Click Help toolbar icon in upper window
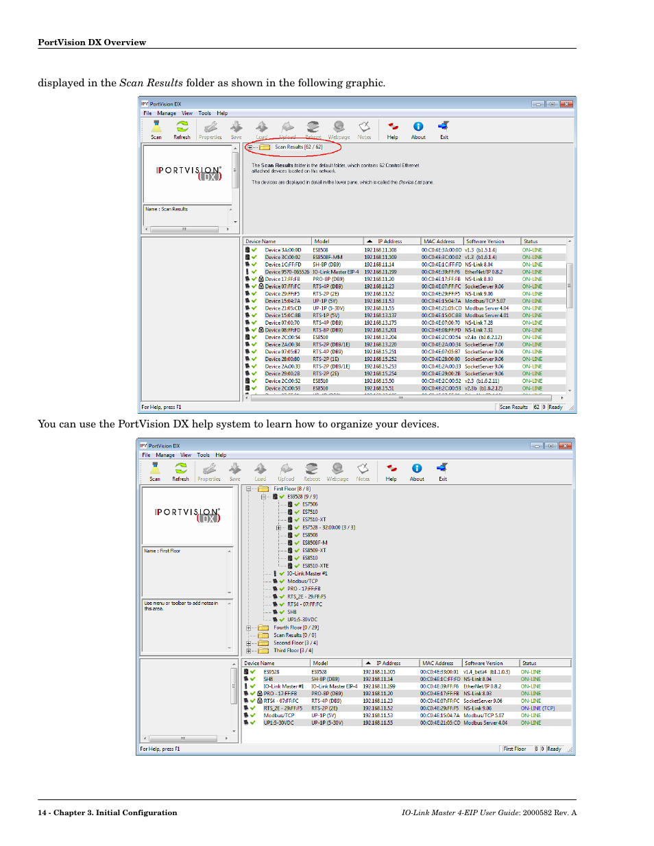654x846 pixels. (392, 129)
